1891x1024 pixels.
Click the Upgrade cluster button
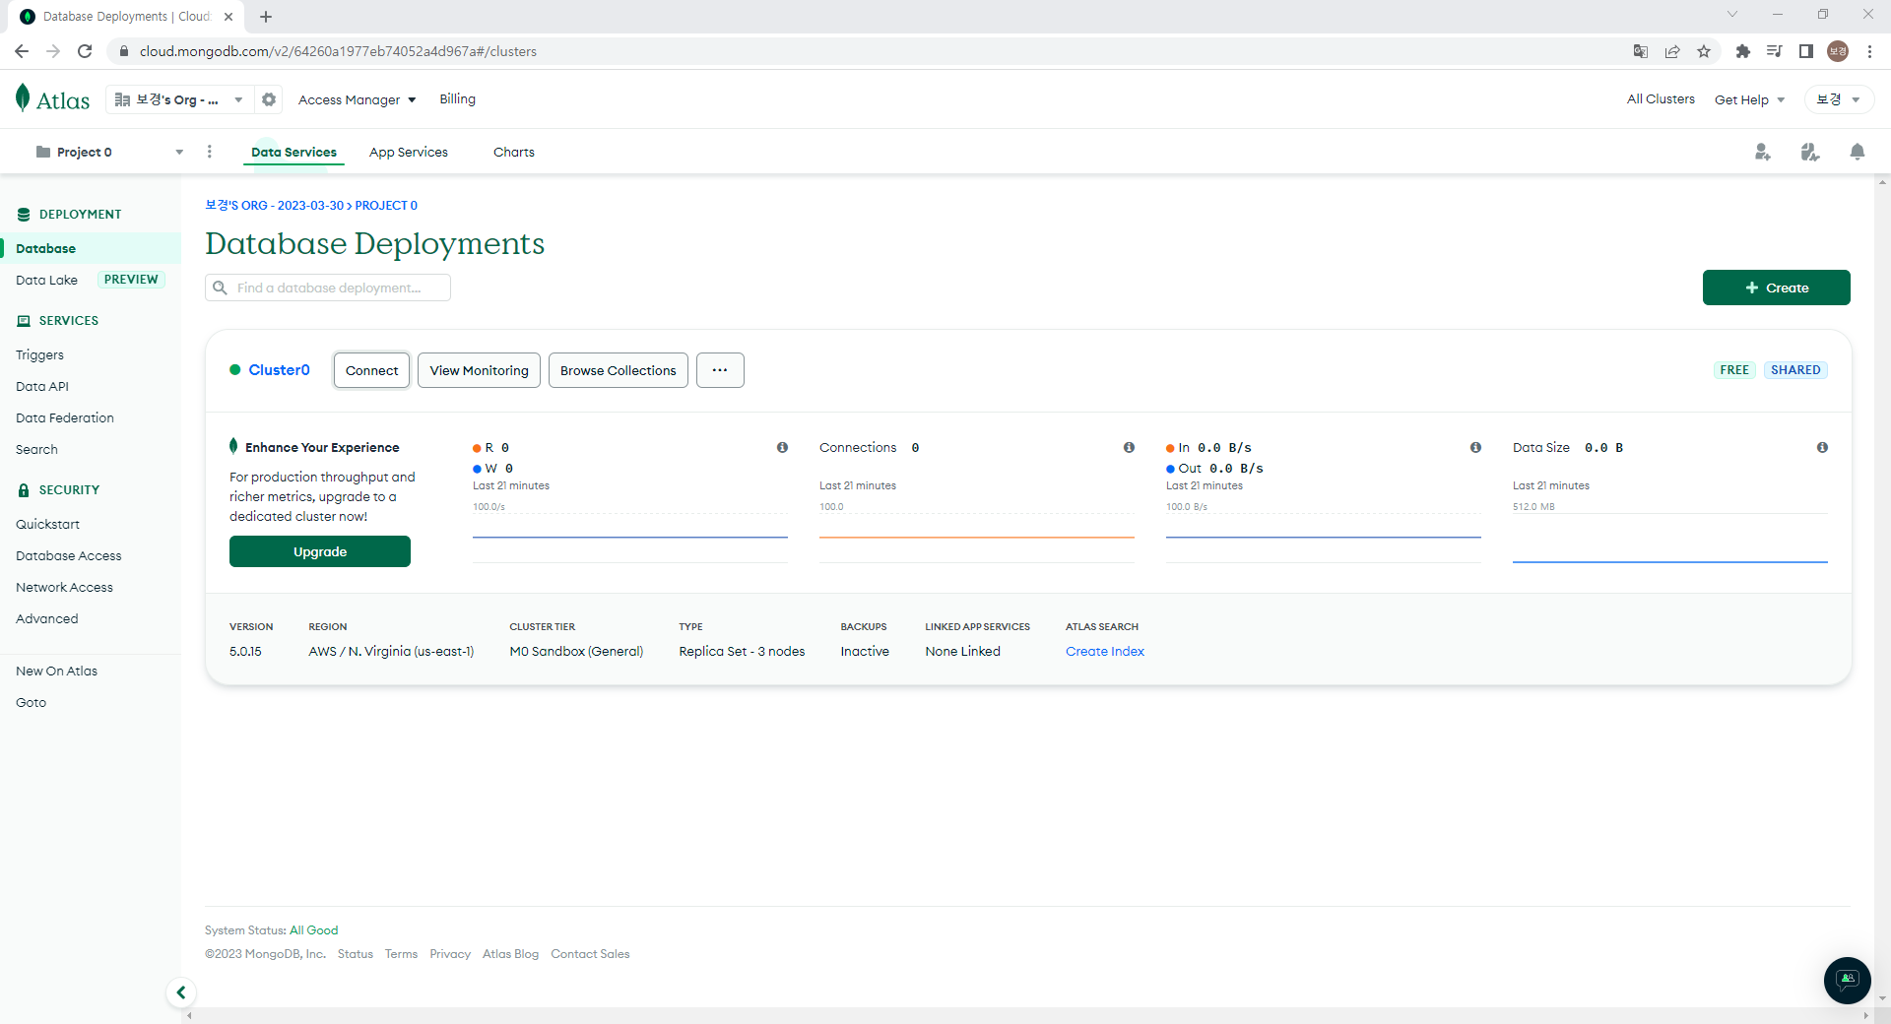point(320,551)
